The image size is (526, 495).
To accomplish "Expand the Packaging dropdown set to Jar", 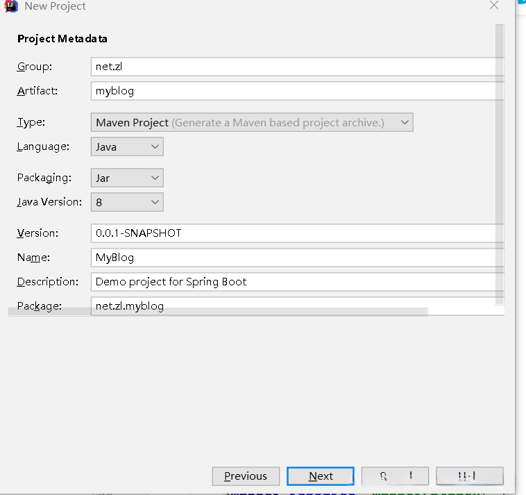I will tap(127, 178).
